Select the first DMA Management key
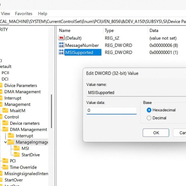Viewport: 186px width, 186px height. coord(22,92)
